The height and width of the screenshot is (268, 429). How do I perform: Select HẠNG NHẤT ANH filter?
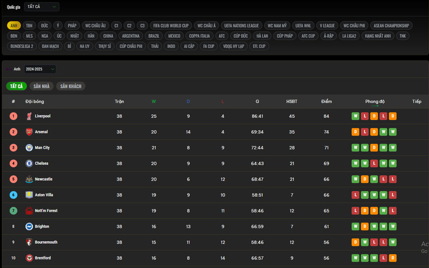pos(378,36)
